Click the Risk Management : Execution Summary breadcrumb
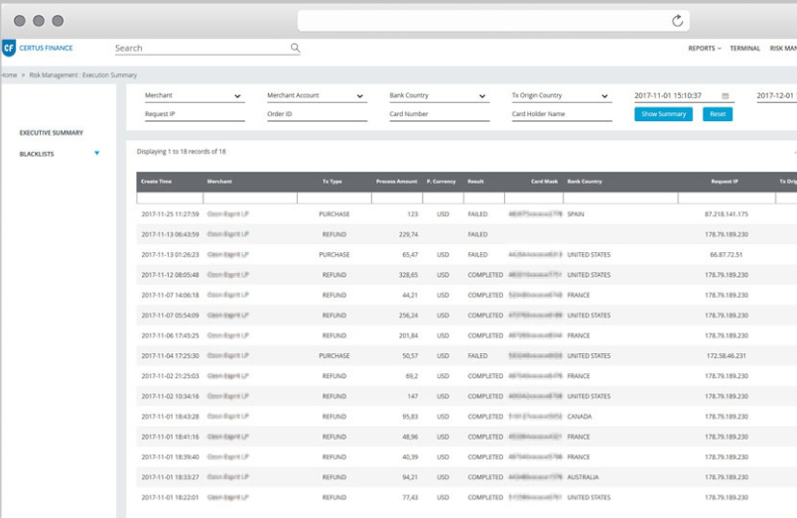 coord(82,75)
